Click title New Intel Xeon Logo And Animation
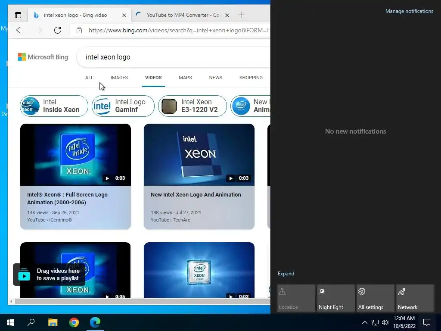Viewport: 441px width, 331px height. point(196,194)
